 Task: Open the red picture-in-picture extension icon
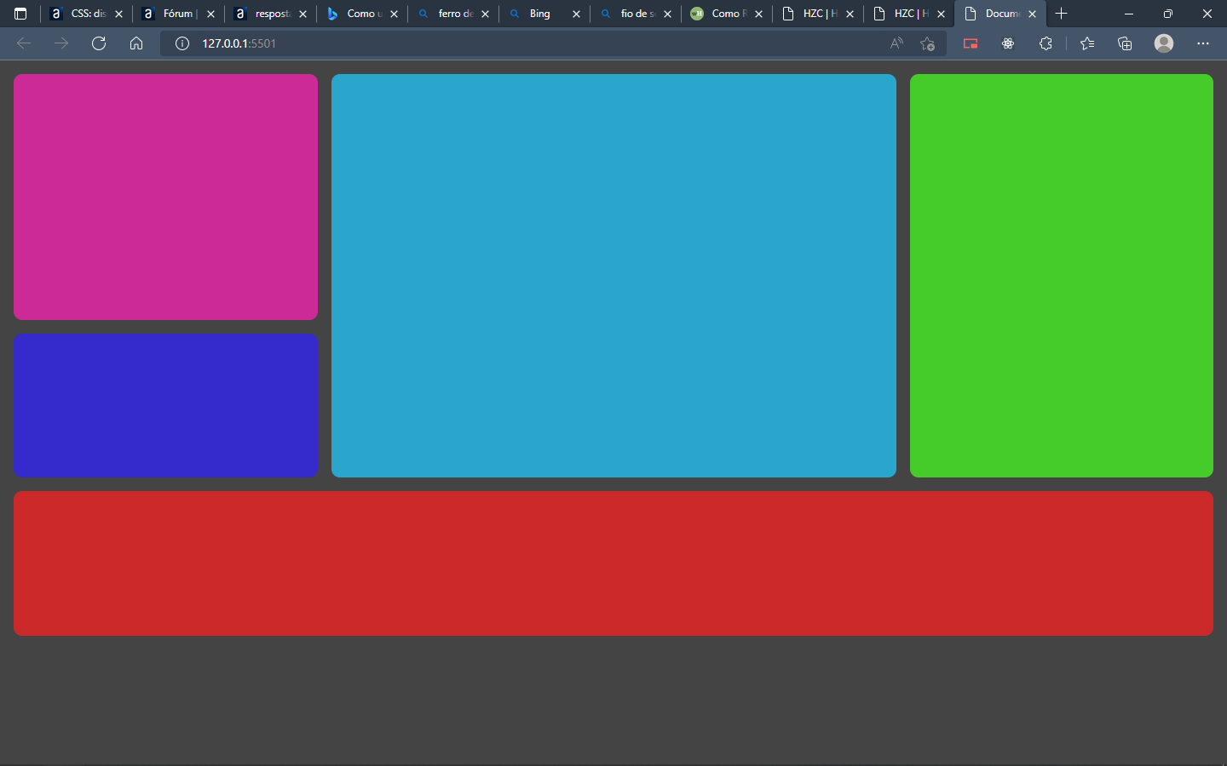971,43
